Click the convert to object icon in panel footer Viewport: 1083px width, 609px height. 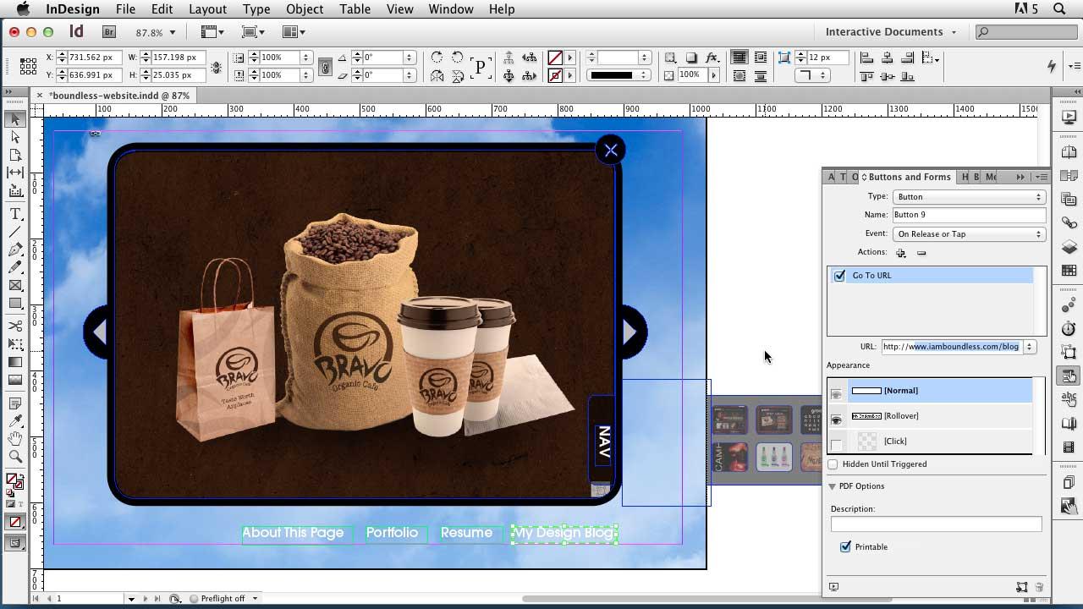(x=1021, y=587)
